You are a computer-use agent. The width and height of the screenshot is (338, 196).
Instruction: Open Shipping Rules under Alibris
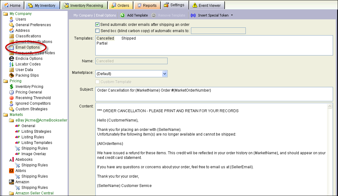(x=35, y=176)
